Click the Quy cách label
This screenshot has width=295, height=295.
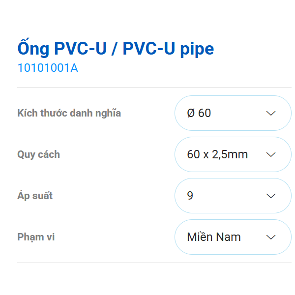pyautogui.click(x=38, y=154)
